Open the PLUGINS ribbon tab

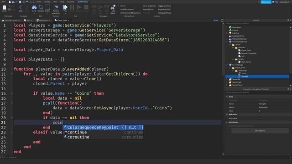pos(71,2)
